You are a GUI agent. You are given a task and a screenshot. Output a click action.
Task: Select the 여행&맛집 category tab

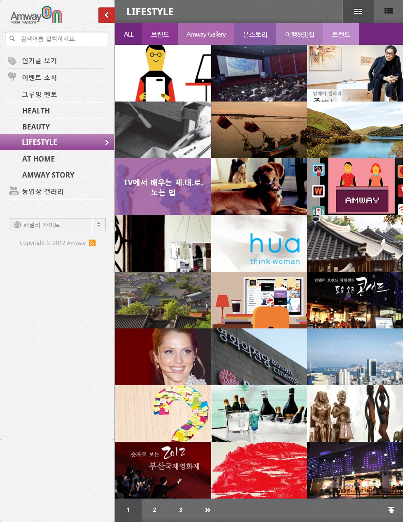[300, 34]
